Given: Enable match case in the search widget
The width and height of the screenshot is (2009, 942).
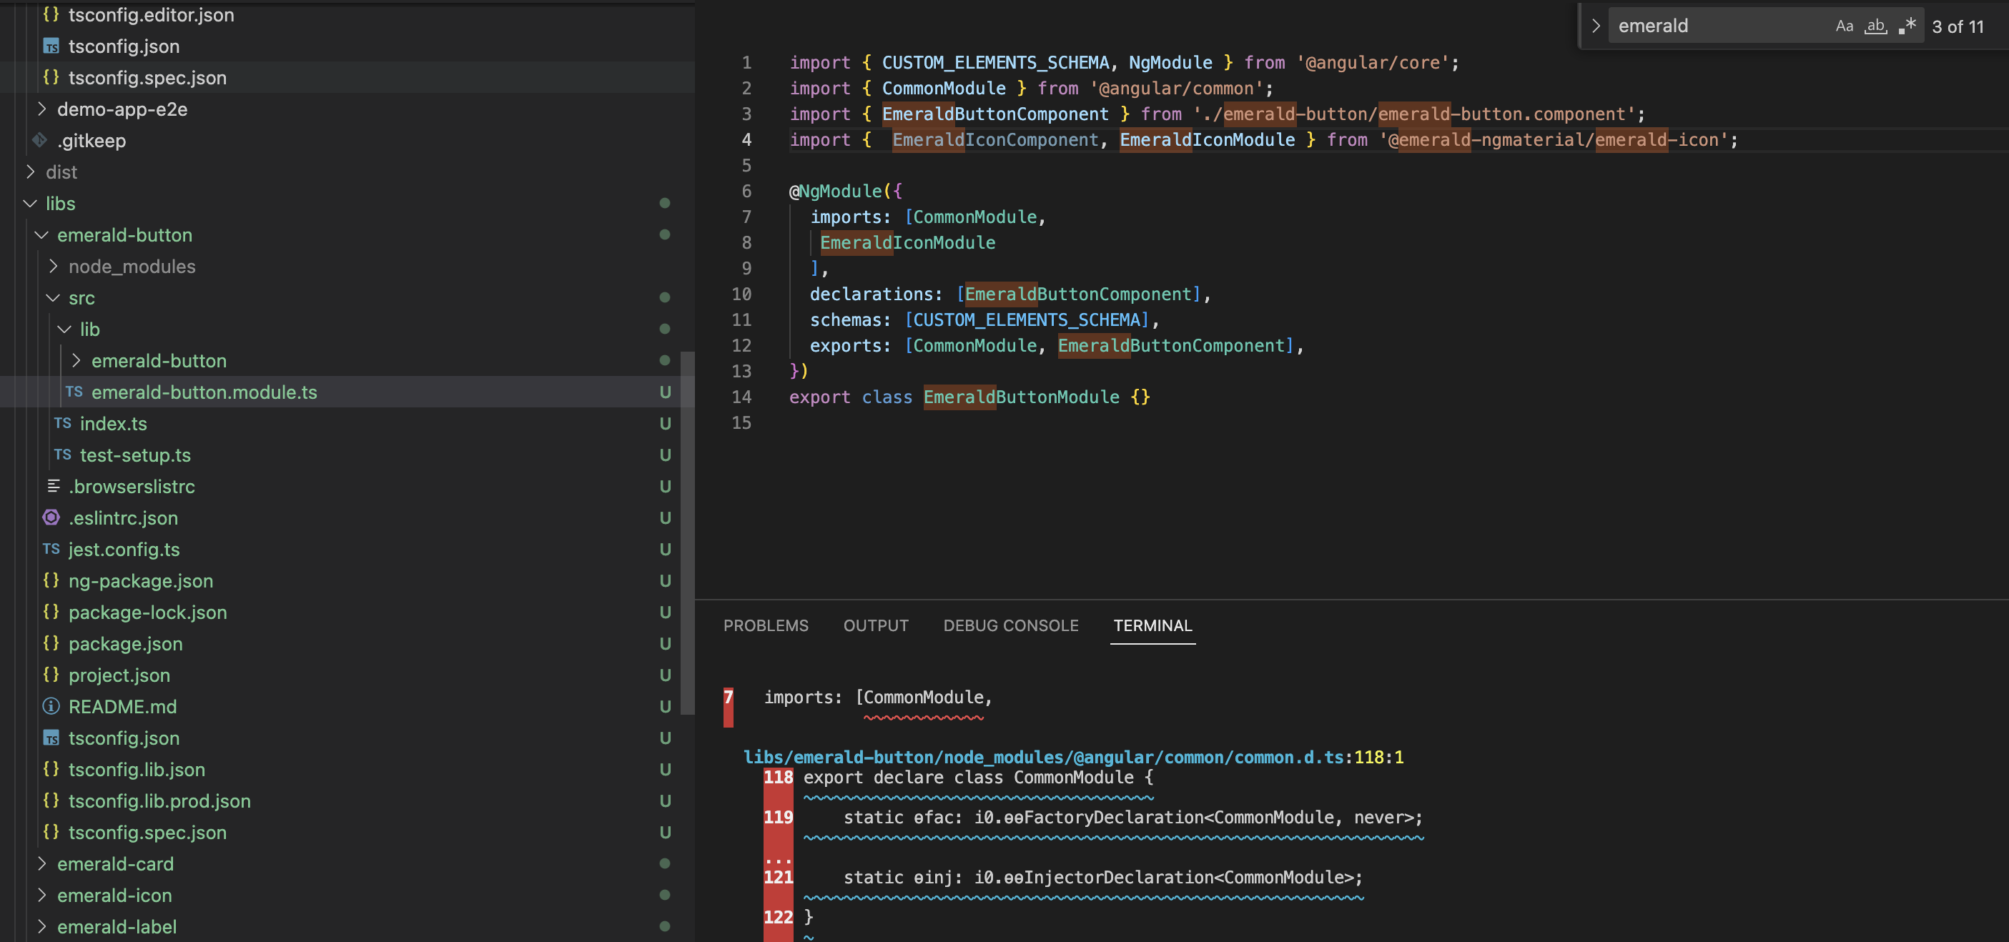Looking at the screenshot, I should pos(1845,26).
